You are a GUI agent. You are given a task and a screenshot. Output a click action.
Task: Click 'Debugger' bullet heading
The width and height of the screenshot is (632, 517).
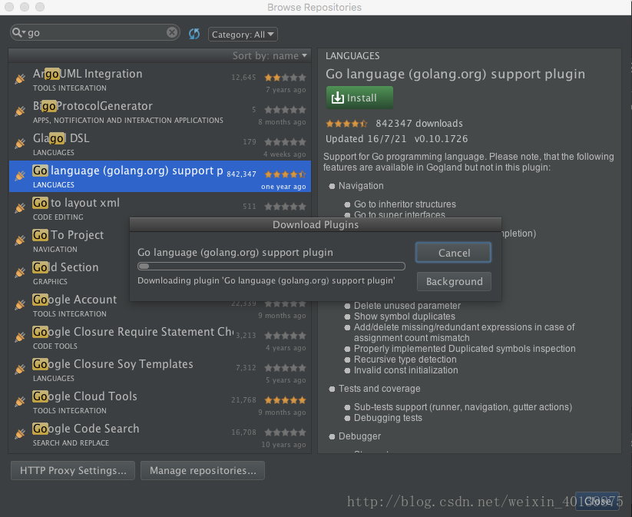359,436
